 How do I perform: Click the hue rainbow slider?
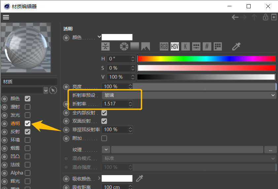click(x=207, y=59)
